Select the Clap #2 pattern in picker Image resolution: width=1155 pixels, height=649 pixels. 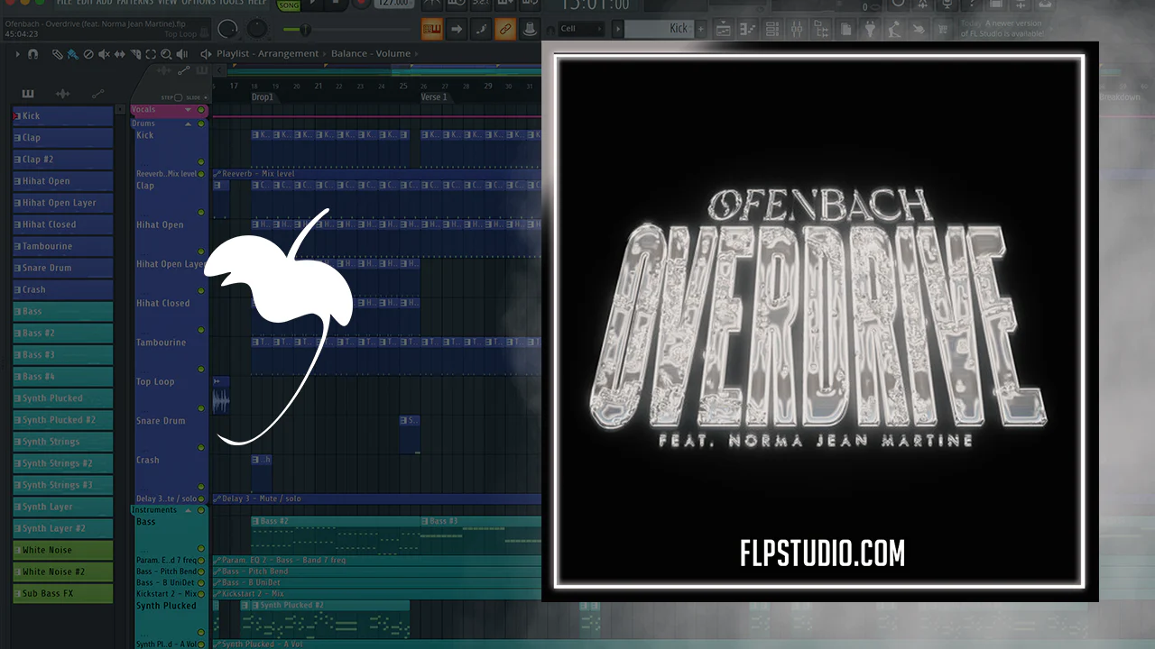click(x=62, y=160)
